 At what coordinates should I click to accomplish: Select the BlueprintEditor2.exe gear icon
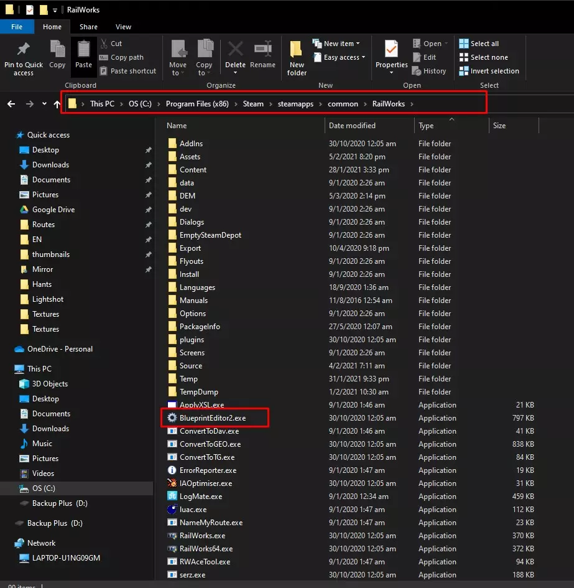coord(172,418)
